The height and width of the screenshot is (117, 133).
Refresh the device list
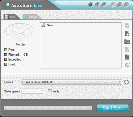pos(126,82)
